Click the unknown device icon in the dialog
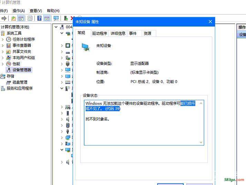Viewport: 246px width, 185px height. click(86, 47)
